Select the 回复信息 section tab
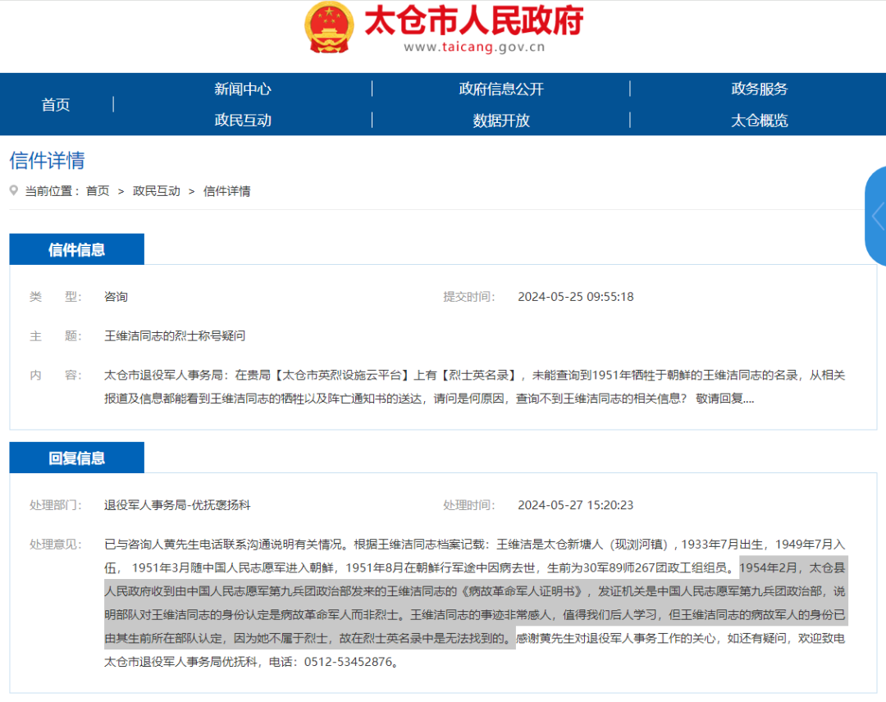This screenshot has height=702, width=886. [x=77, y=458]
